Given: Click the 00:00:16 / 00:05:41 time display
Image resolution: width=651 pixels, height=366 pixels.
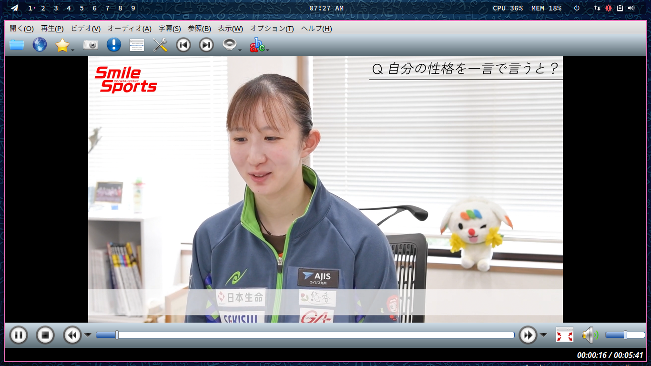Looking at the screenshot, I should [x=610, y=355].
